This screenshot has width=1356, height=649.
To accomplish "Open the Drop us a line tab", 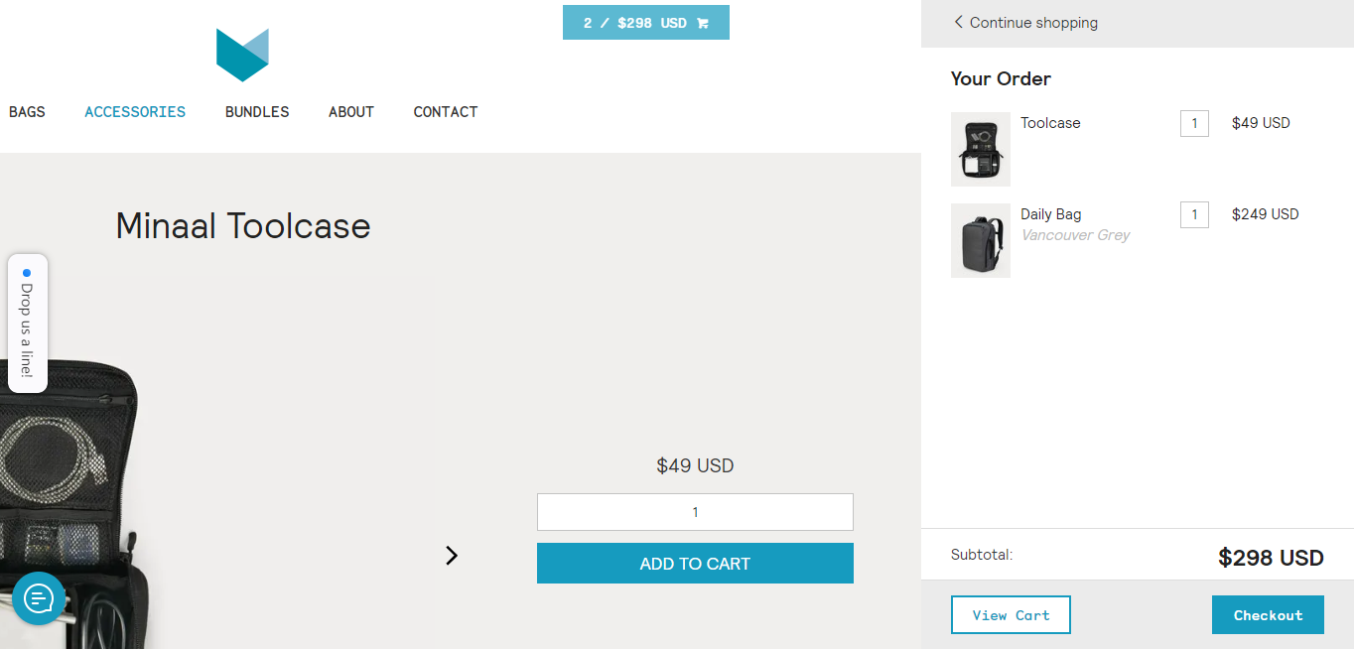I will point(28,324).
